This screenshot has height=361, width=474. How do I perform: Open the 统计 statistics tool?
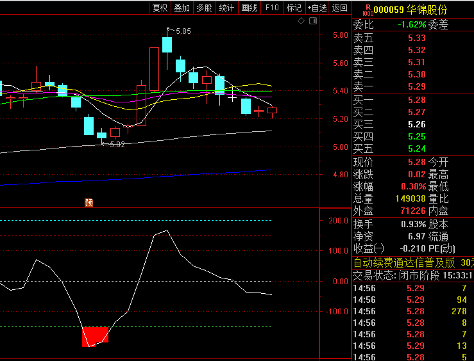(226, 8)
